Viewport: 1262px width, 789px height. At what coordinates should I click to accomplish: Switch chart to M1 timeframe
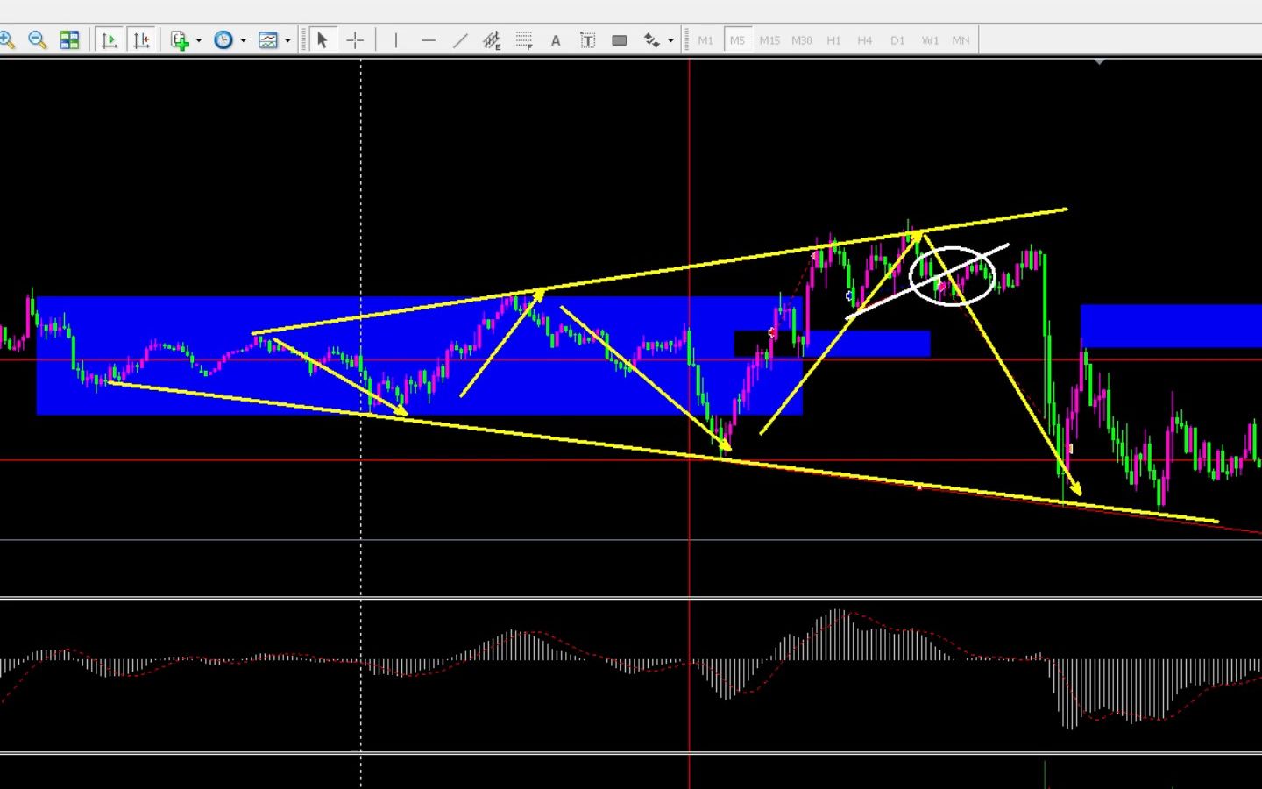[705, 40]
